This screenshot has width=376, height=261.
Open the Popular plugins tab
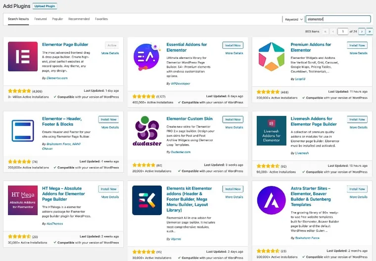(x=57, y=19)
